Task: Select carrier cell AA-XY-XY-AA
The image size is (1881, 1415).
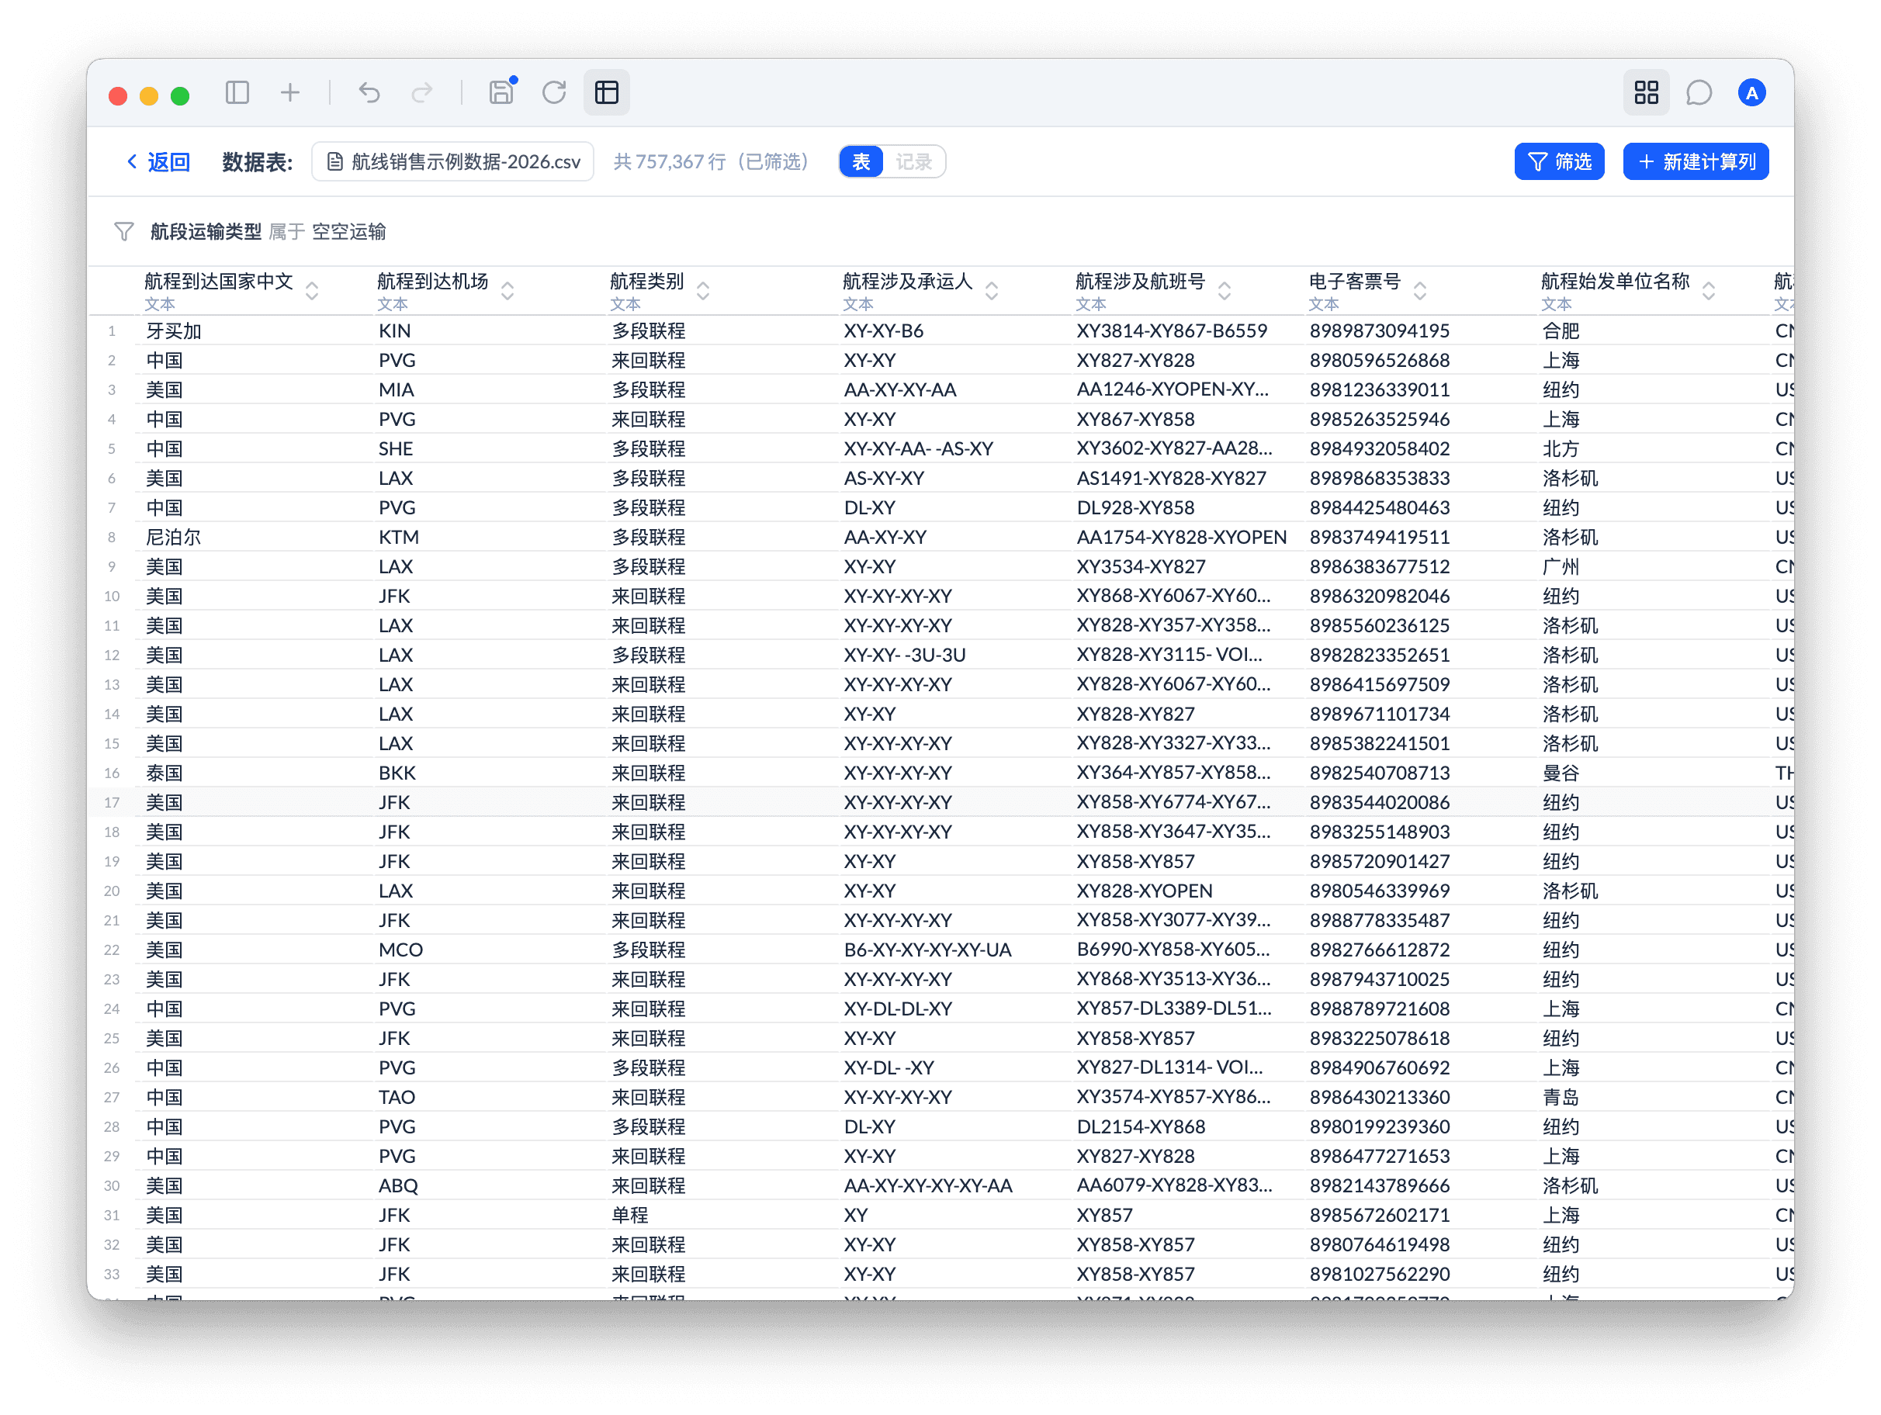Action: click(x=899, y=389)
